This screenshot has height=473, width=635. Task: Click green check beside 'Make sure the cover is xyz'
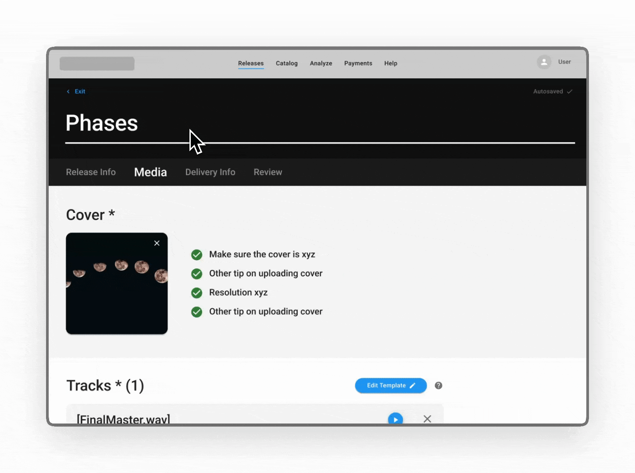pyautogui.click(x=197, y=254)
